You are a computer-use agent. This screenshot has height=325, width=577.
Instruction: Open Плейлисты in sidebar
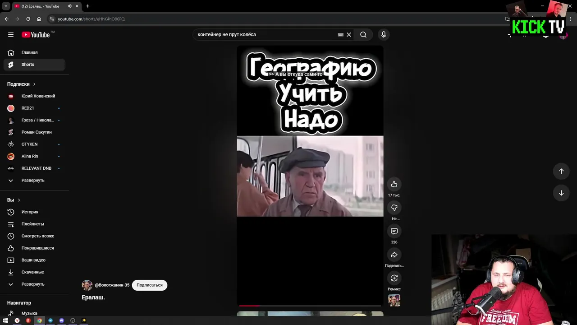34,224
